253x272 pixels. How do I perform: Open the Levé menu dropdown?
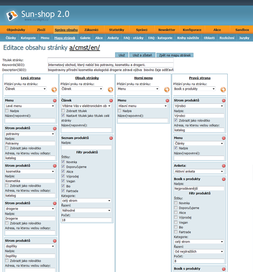click(30, 106)
